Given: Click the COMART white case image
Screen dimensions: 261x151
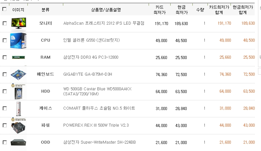Looking at the screenshot, I should click(x=18, y=108).
